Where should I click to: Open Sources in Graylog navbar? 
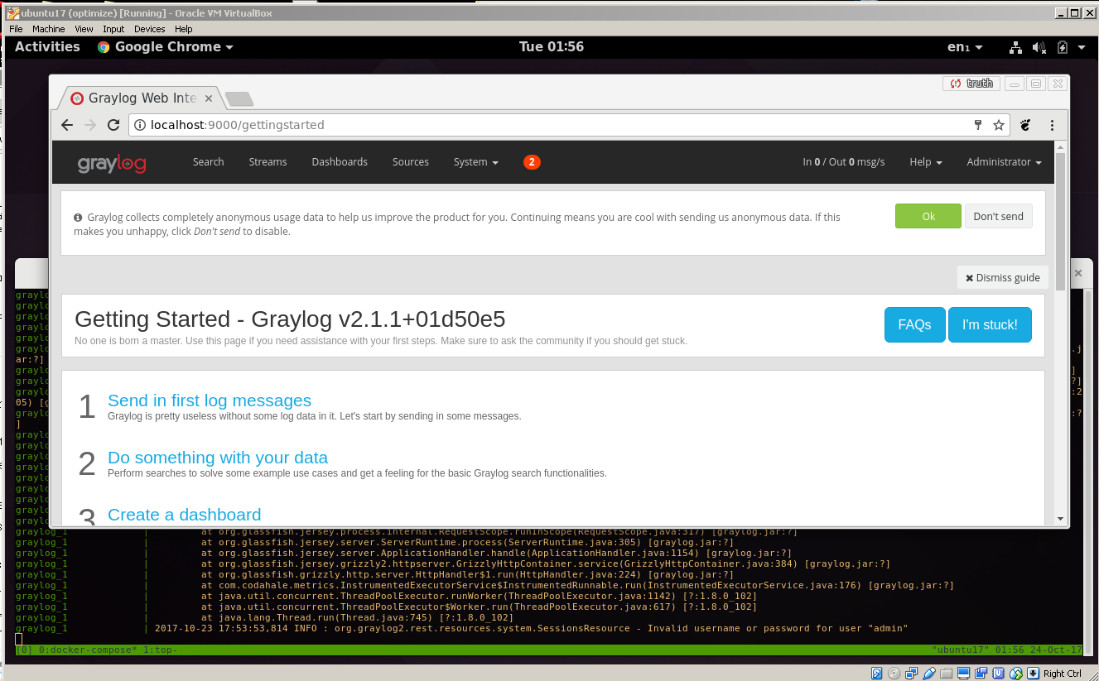click(x=411, y=162)
